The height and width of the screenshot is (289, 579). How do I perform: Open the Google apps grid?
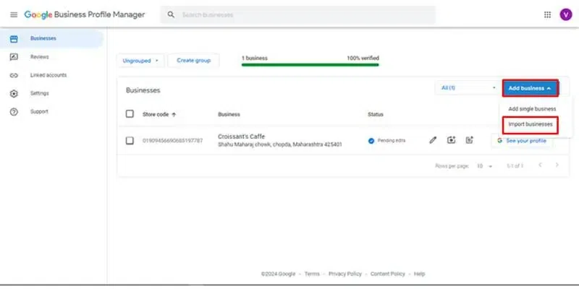(547, 14)
